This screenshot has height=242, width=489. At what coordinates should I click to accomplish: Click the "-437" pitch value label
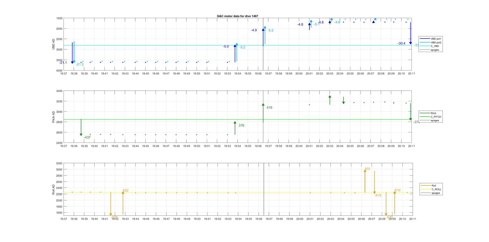87,138
